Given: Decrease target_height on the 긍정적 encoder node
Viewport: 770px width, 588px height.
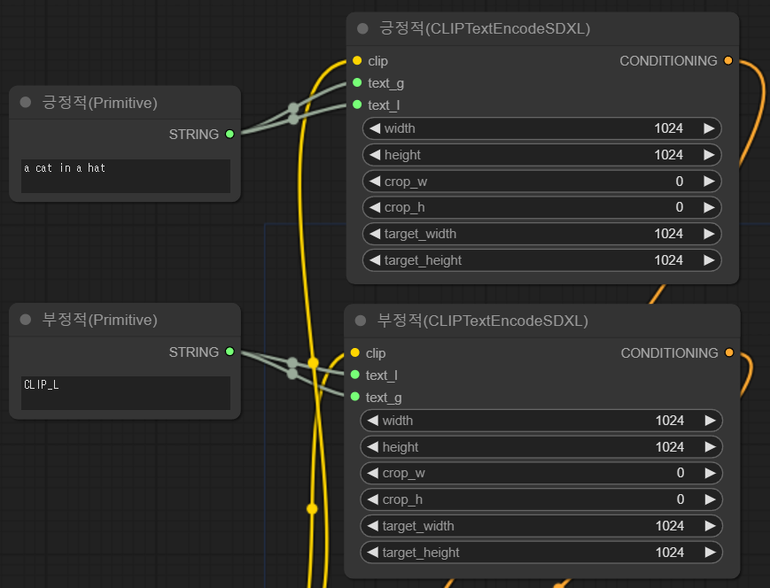Looking at the screenshot, I should coord(375,260).
